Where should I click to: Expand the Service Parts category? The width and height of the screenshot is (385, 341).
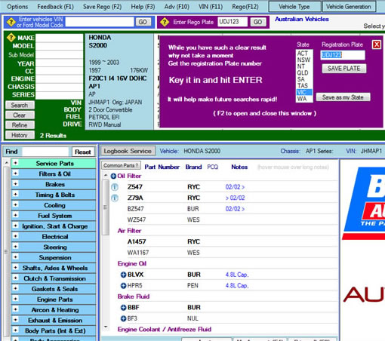pyautogui.click(x=15, y=163)
